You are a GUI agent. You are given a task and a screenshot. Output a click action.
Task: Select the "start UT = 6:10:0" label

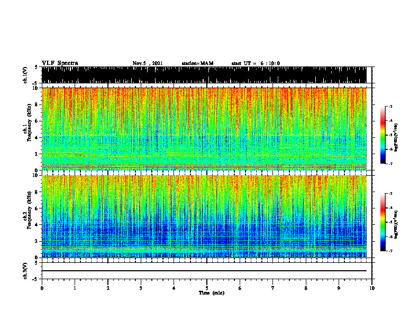coord(256,63)
